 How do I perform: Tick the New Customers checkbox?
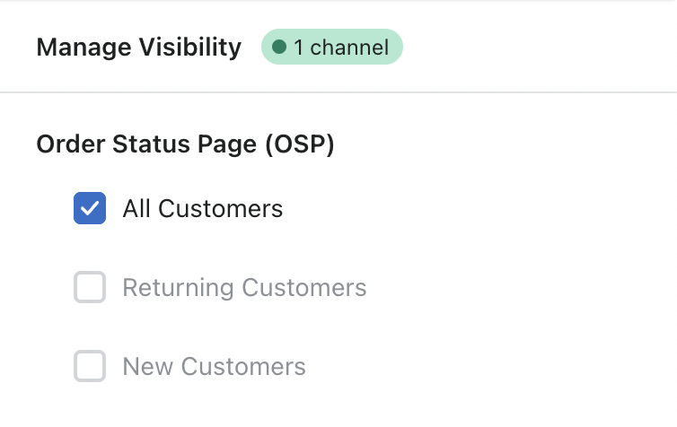90,367
